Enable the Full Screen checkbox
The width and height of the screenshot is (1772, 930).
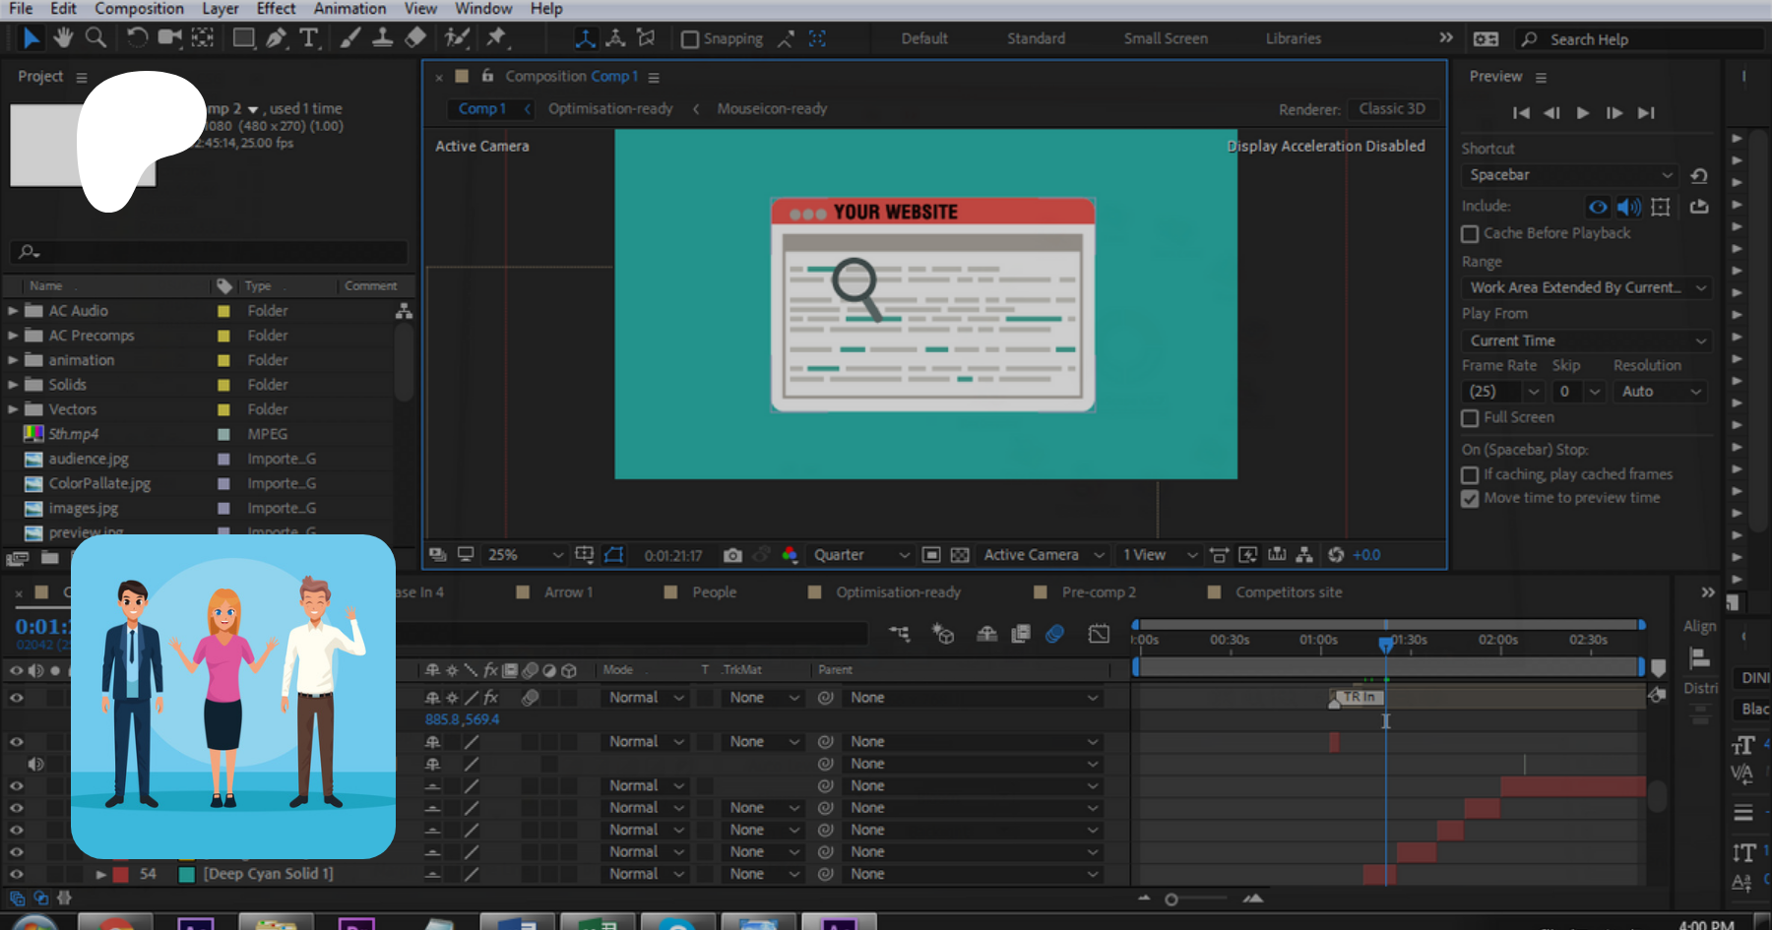click(x=1470, y=418)
